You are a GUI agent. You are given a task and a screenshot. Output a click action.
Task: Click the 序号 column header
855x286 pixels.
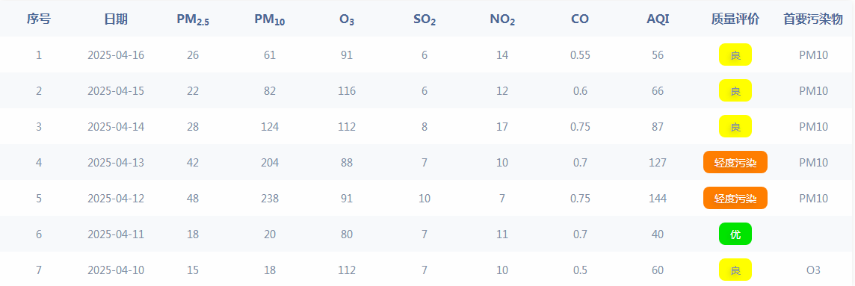coord(39,19)
